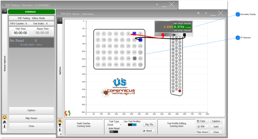Expand the Viewer Options chevron in P2P Testing
The width and height of the screenshot is (258, 139).
[5, 11]
